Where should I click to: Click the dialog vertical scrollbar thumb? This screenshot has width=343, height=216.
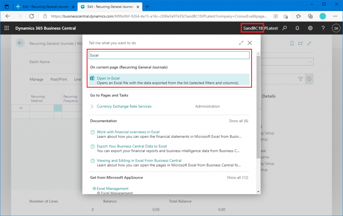(258, 107)
